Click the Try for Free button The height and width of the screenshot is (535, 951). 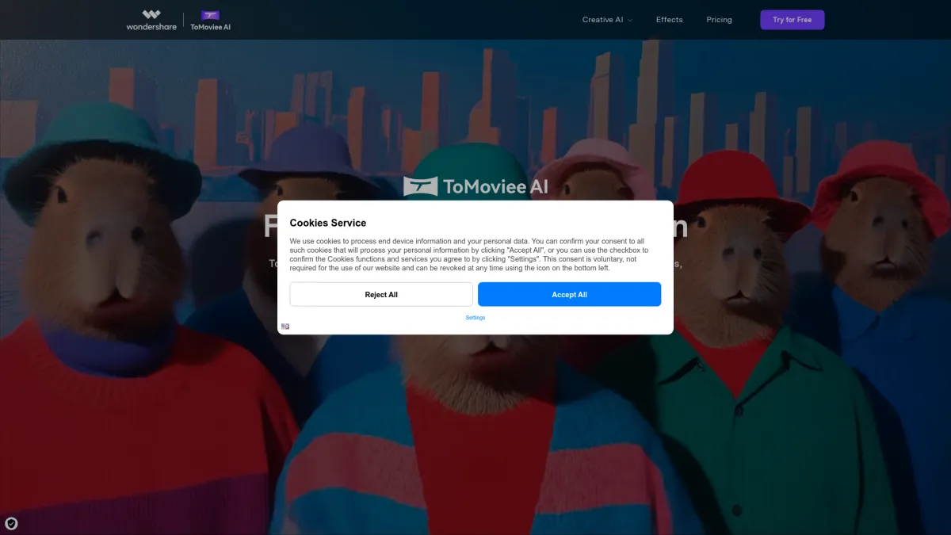pos(792,20)
